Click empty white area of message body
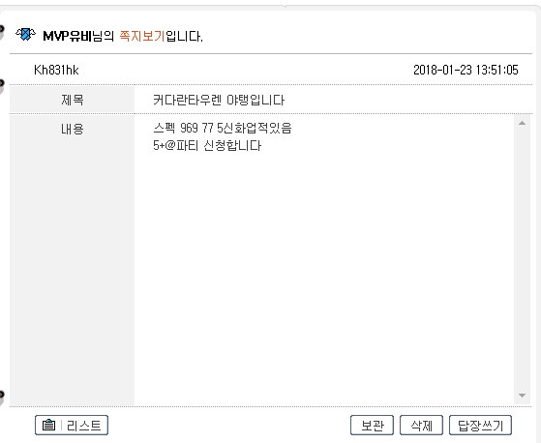 click(x=324, y=276)
